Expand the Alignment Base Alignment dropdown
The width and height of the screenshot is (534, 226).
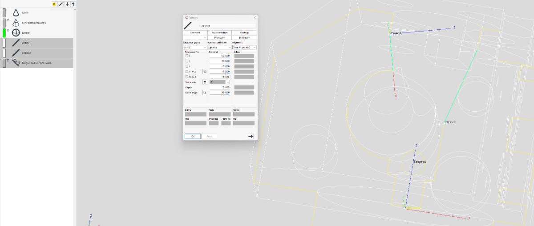click(244, 47)
